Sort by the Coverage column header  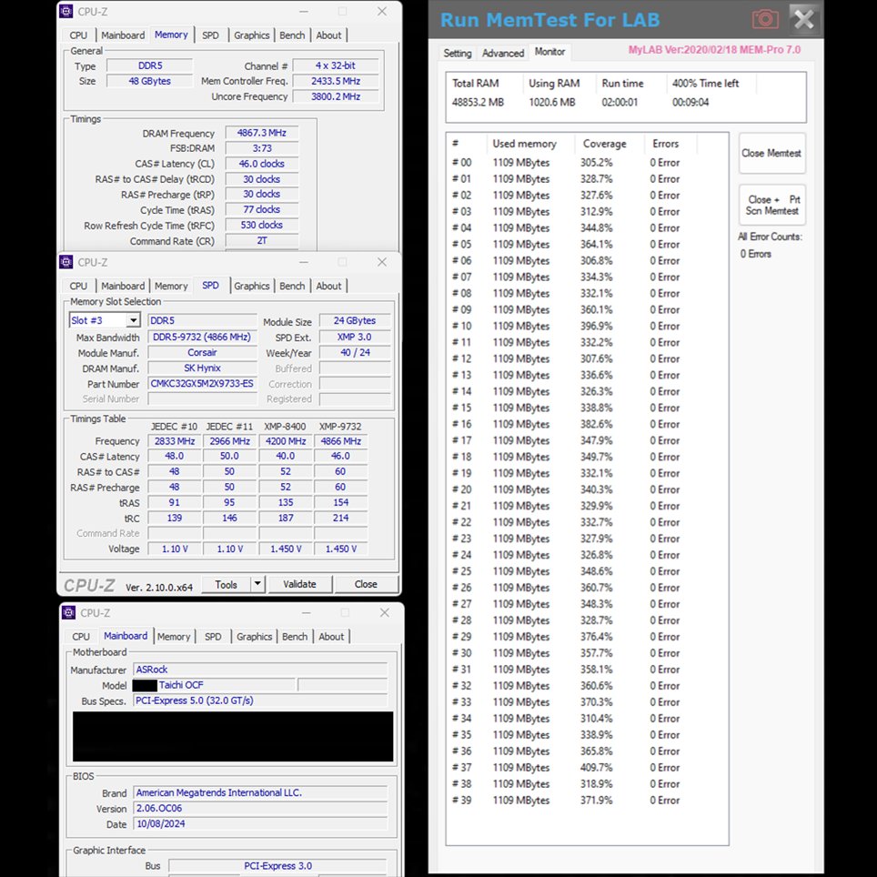click(604, 144)
